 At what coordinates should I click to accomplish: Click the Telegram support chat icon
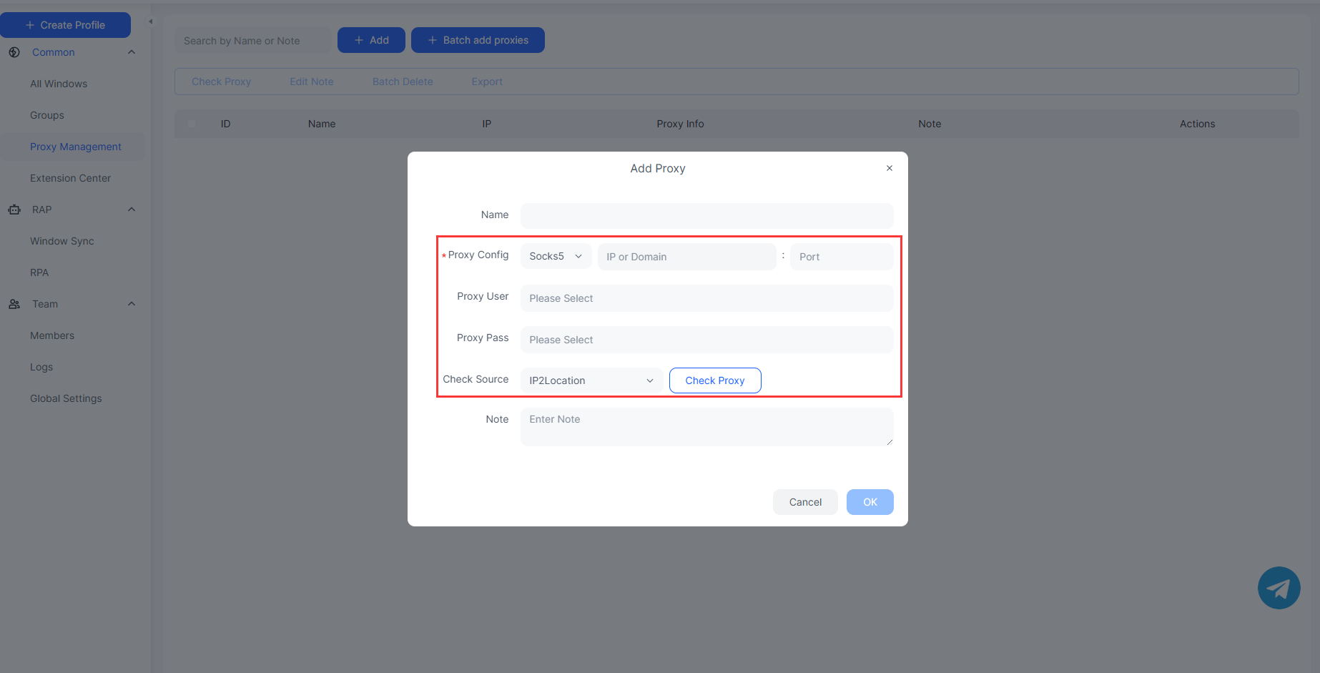(1279, 588)
